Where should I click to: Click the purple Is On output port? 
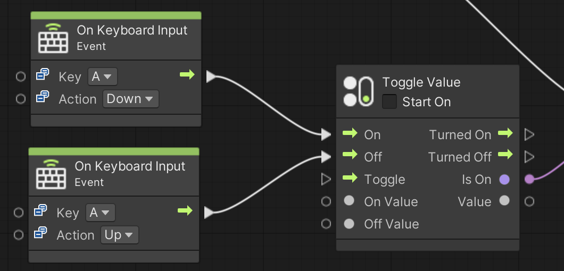click(x=529, y=179)
